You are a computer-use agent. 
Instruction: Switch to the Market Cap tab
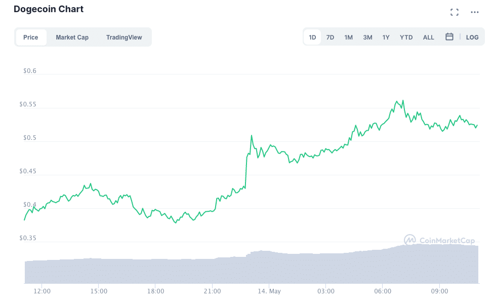point(72,37)
